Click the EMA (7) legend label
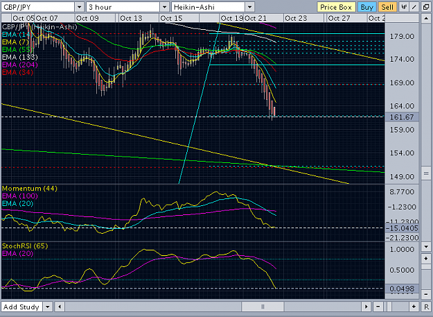Image resolution: width=433 pixels, height=317 pixels. pos(15,42)
